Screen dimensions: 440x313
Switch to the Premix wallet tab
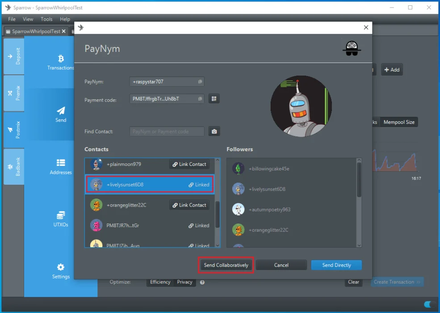14,93
